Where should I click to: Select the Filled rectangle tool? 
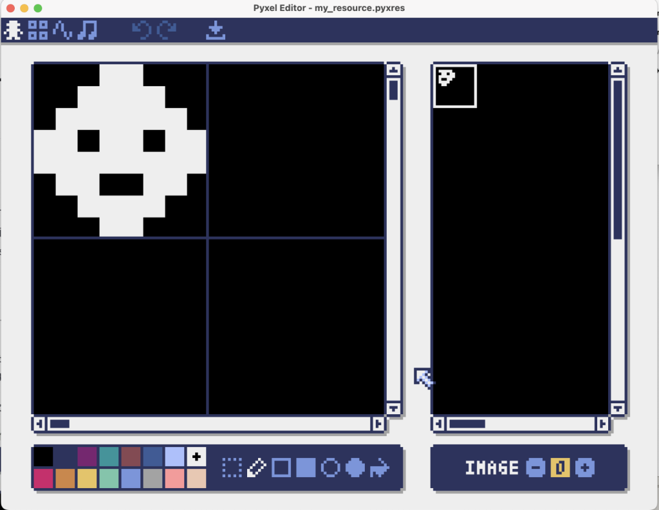(306, 468)
